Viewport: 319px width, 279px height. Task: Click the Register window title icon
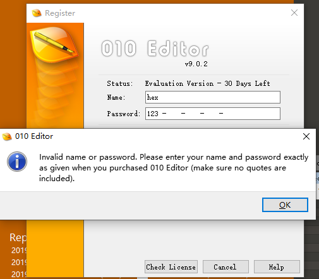point(37,13)
